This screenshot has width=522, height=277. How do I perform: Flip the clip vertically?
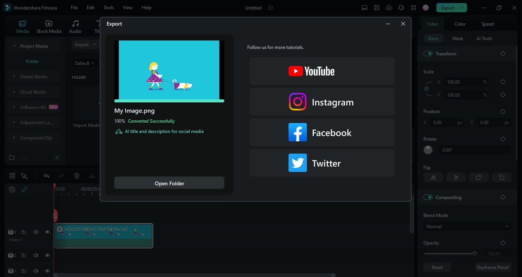click(456, 177)
